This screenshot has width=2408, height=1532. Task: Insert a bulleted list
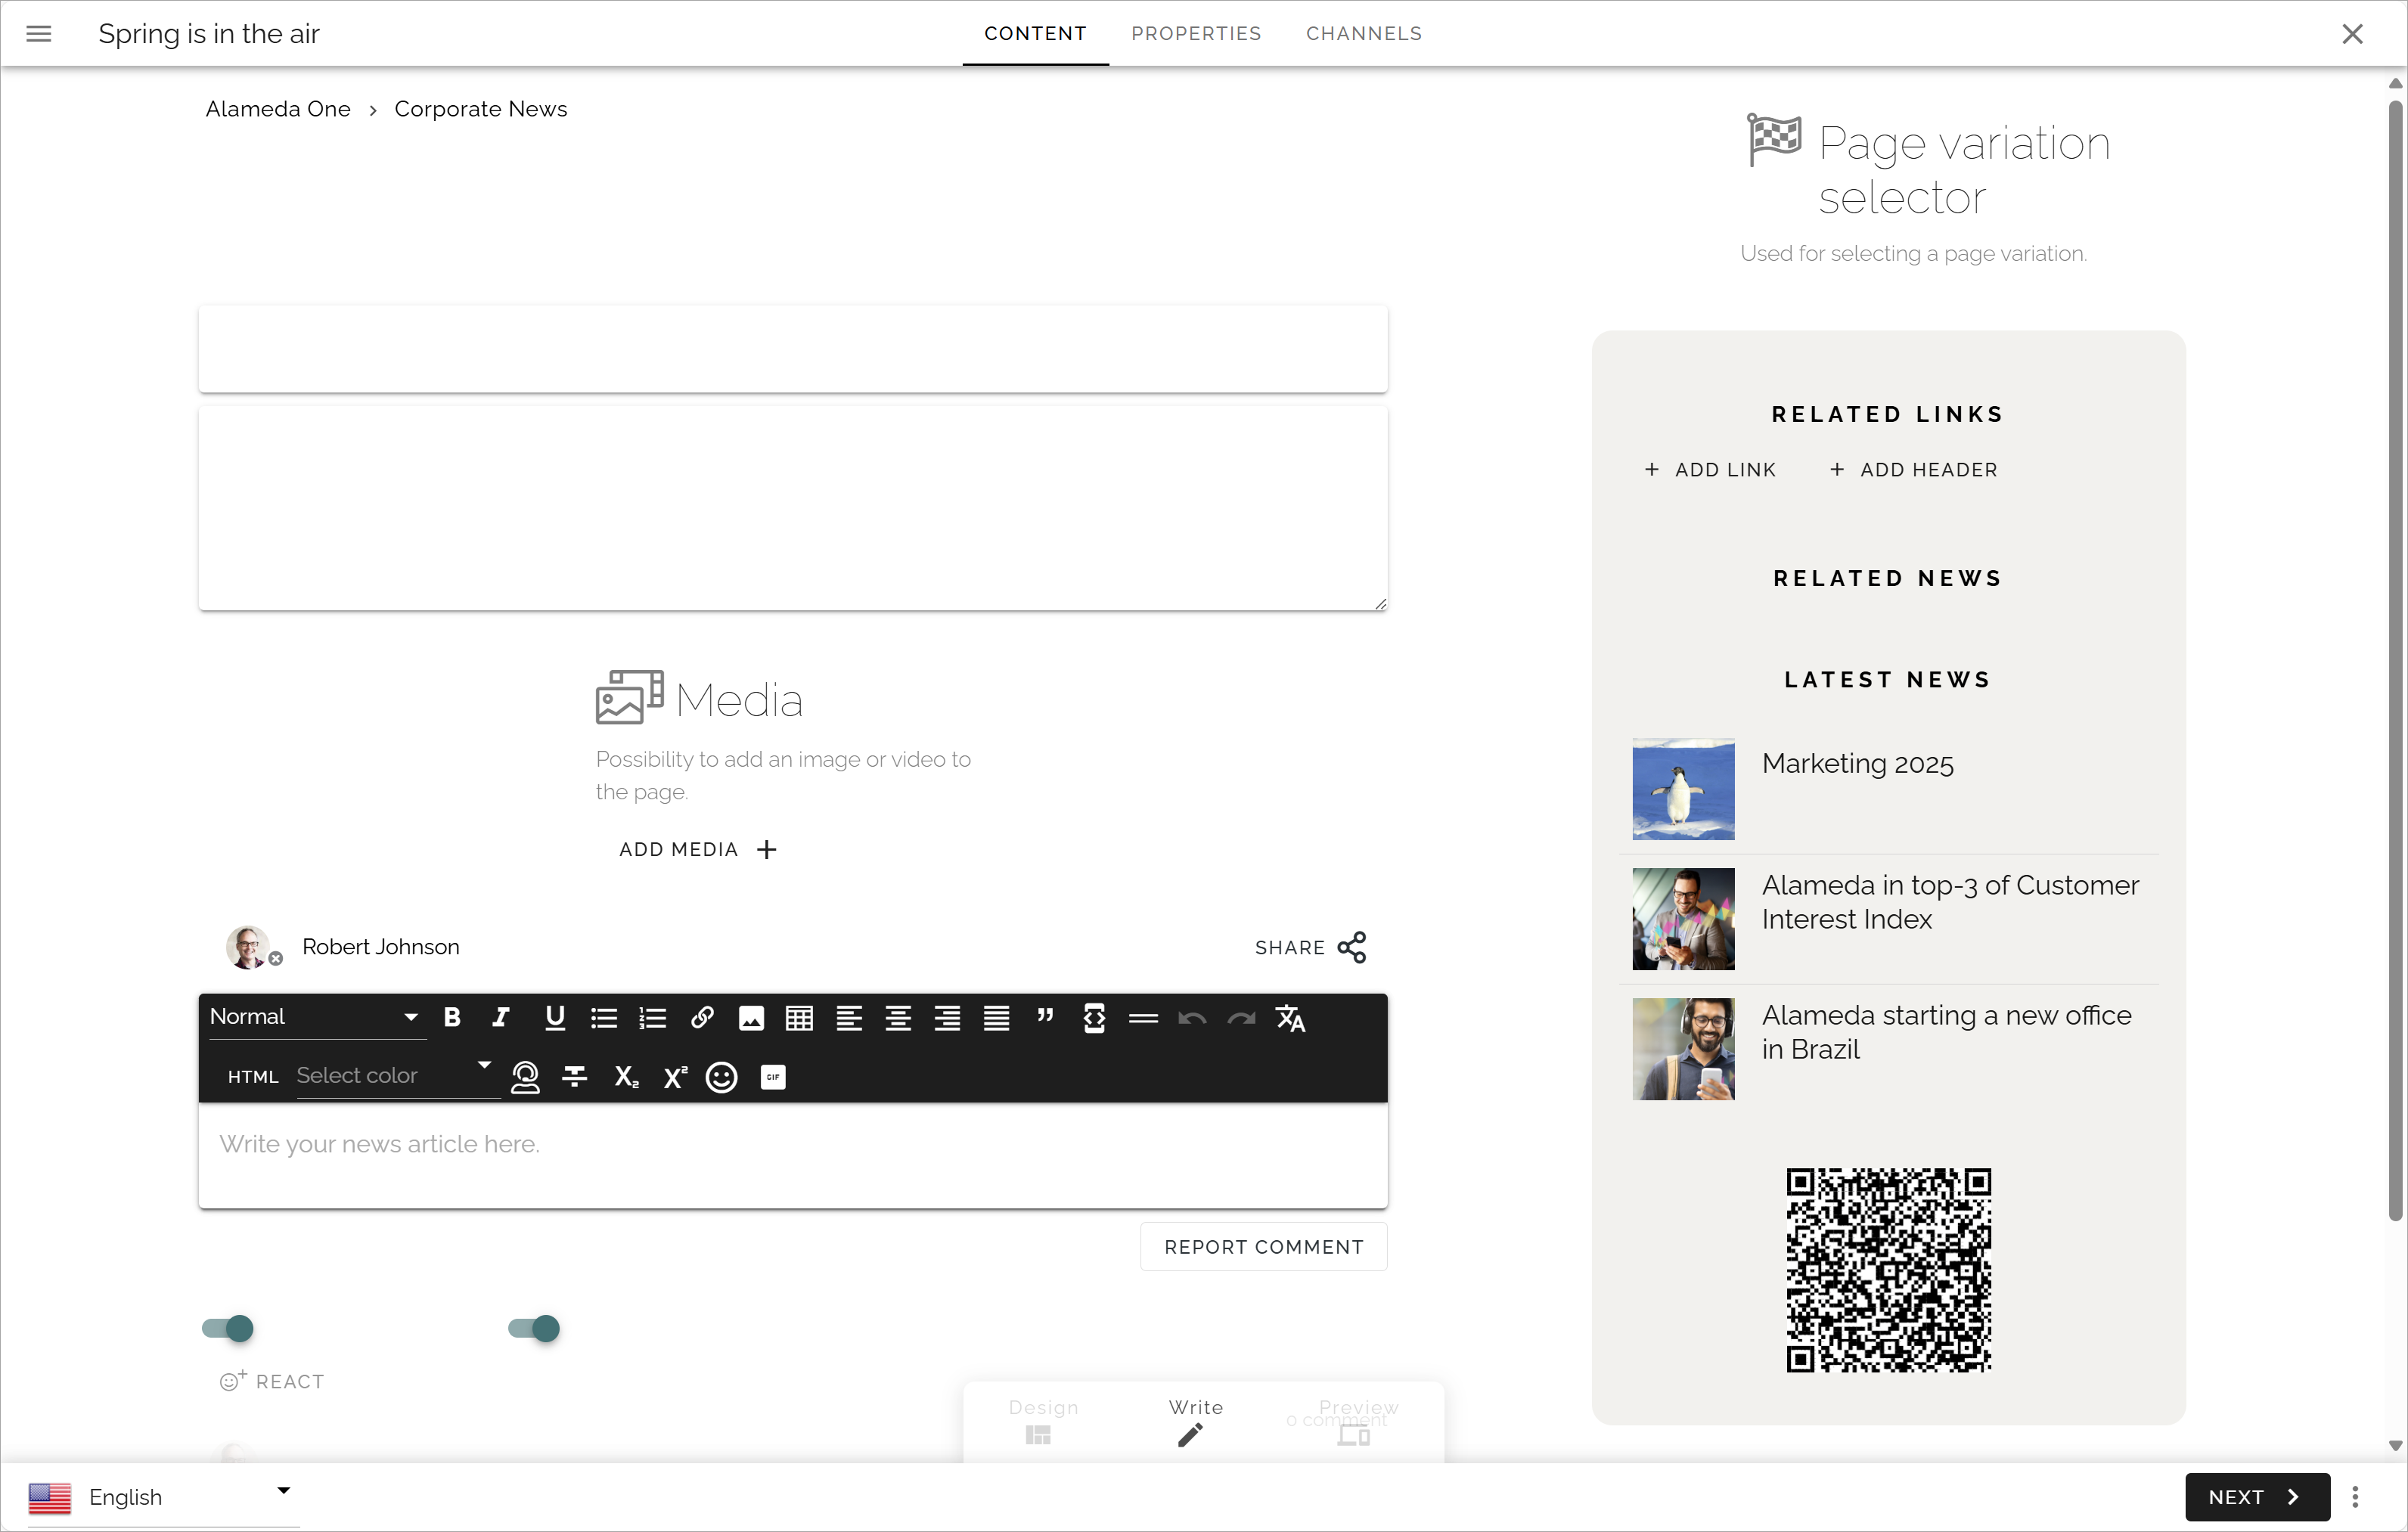click(604, 1018)
